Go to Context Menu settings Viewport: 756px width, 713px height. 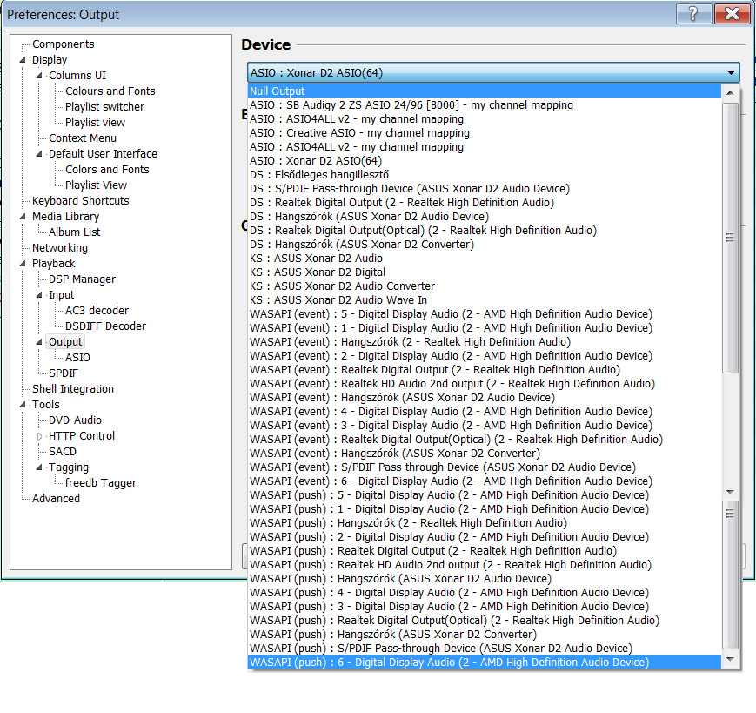pos(83,138)
